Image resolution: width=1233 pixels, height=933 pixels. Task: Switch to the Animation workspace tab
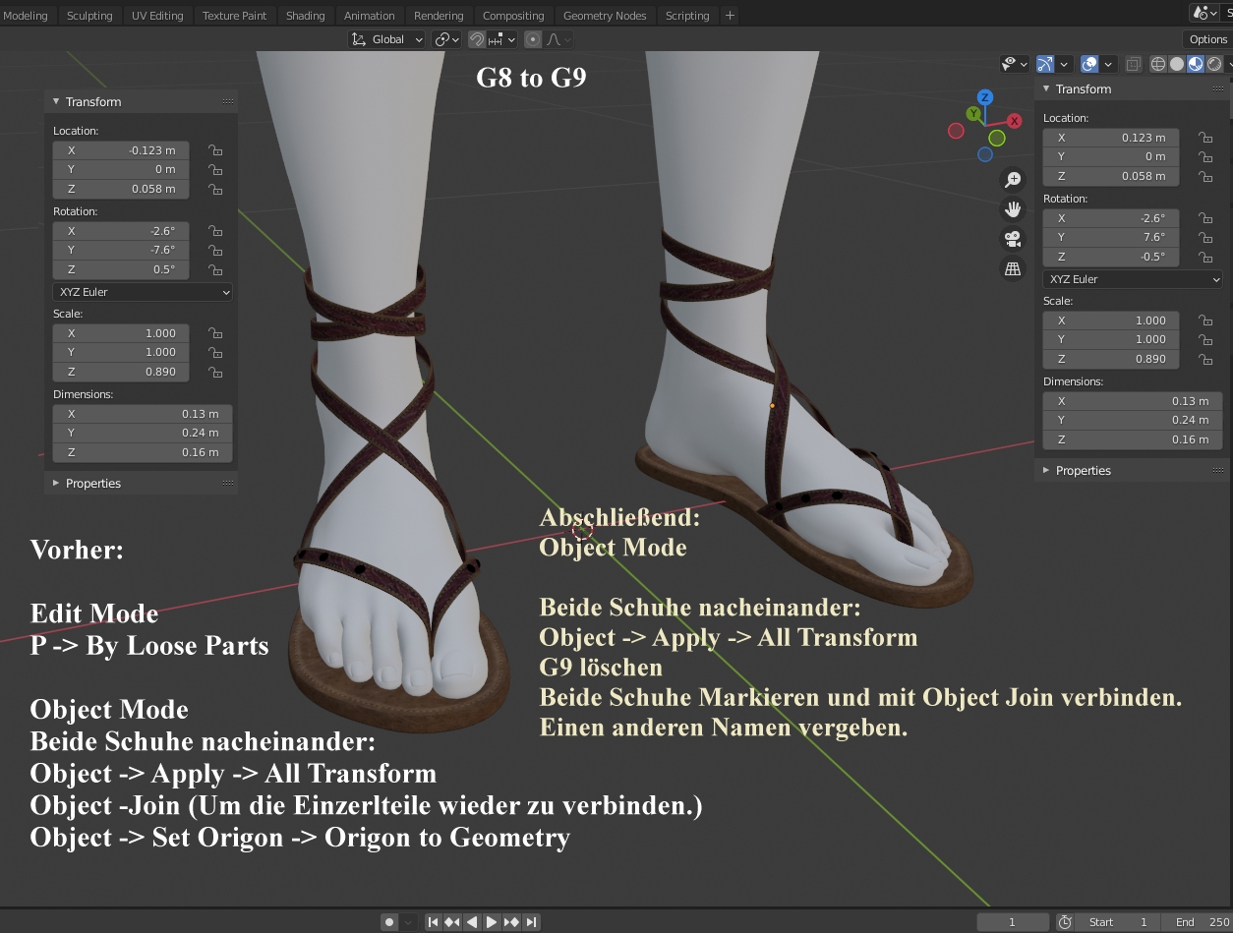pos(369,16)
